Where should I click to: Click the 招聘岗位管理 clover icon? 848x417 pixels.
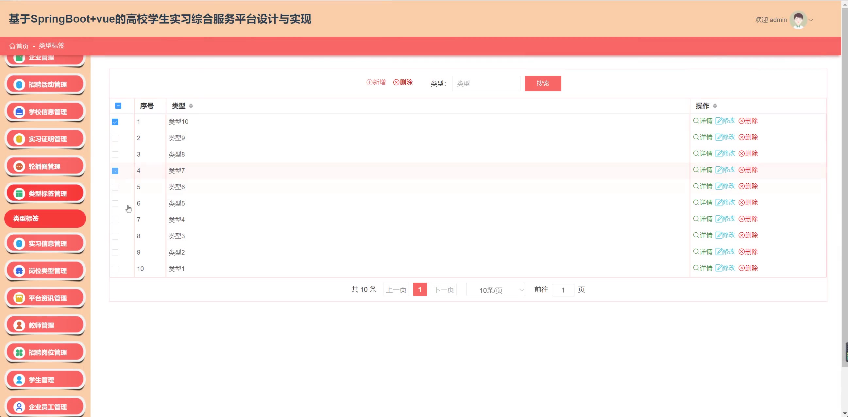(19, 353)
